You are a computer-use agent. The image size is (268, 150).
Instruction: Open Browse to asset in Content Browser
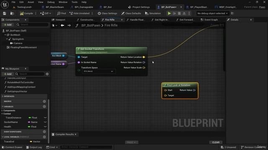(x=12, y=13)
